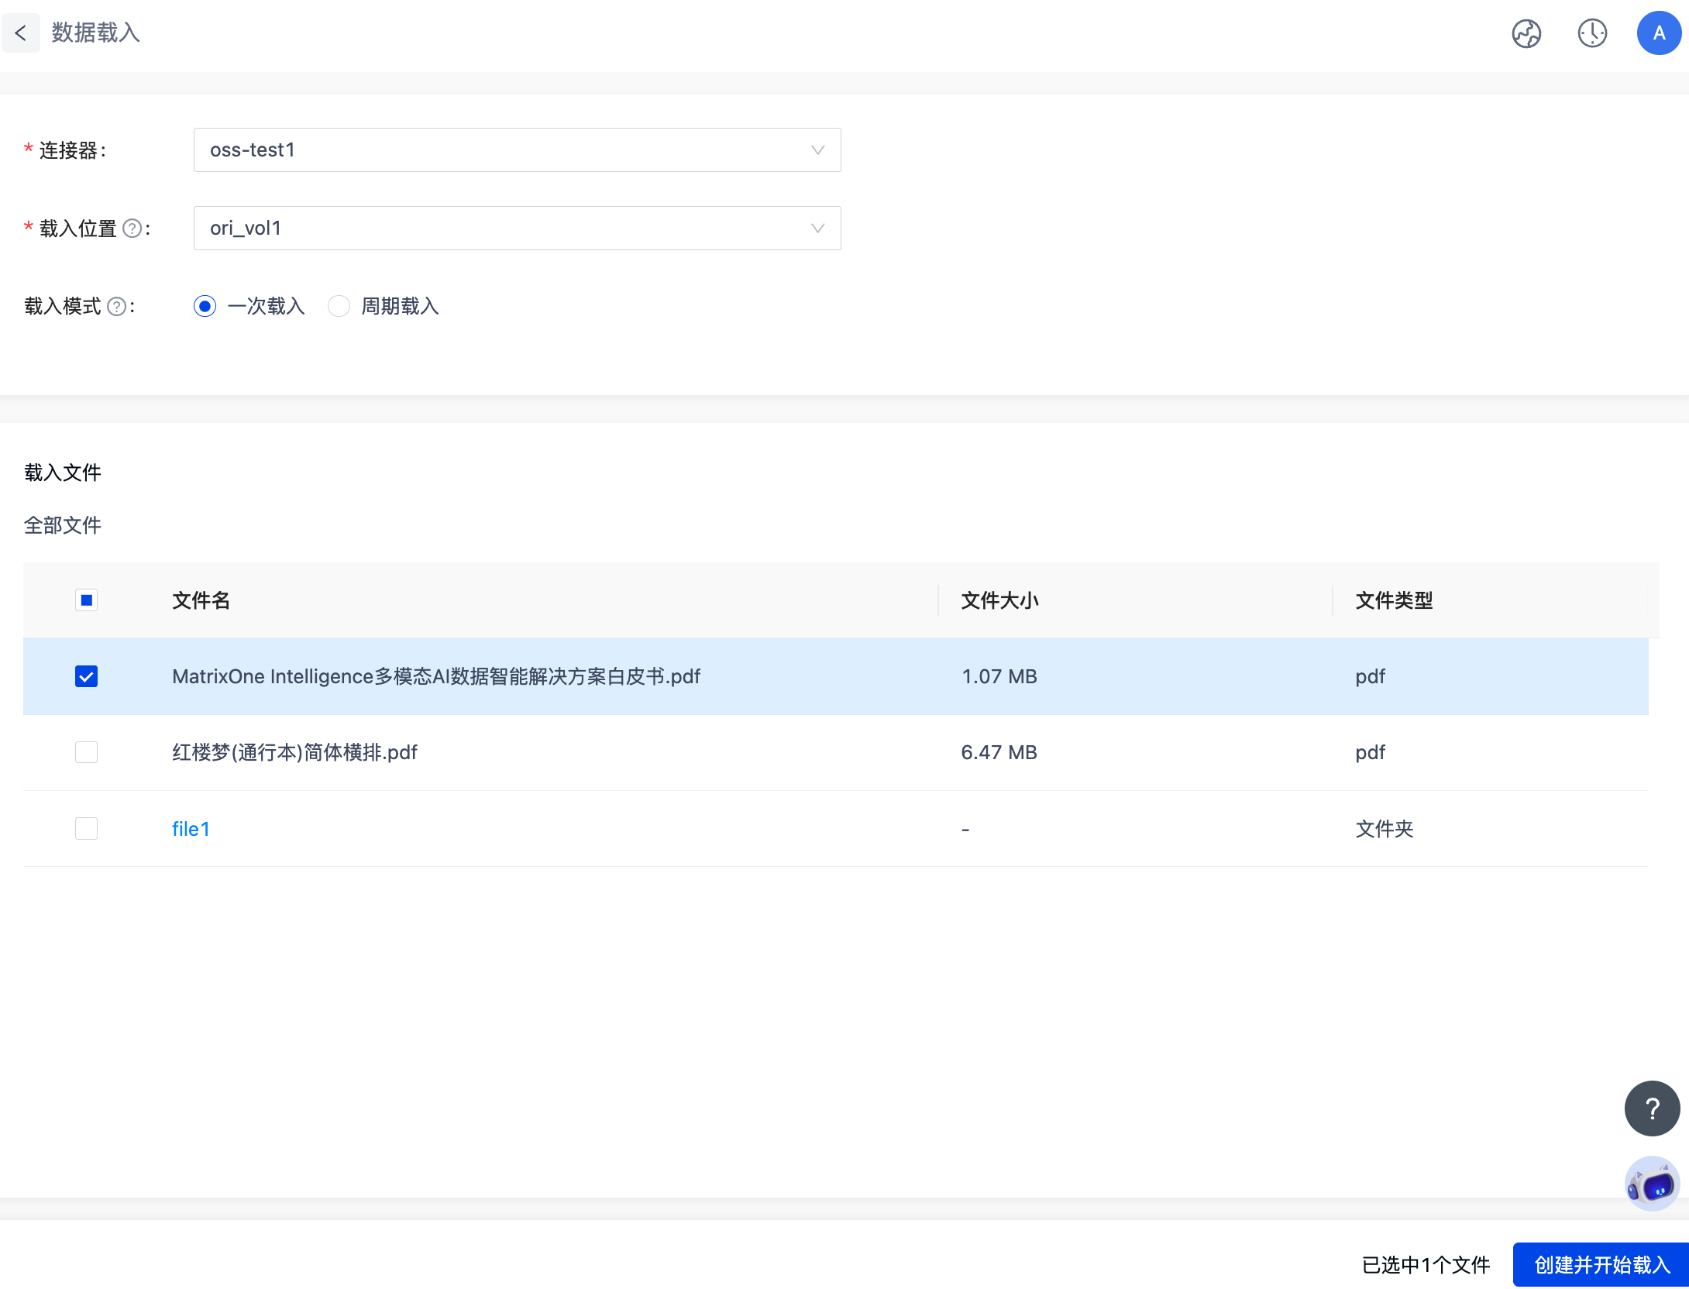
Task: Click the help icon beside 载入模式
Action: pyautogui.click(x=116, y=307)
